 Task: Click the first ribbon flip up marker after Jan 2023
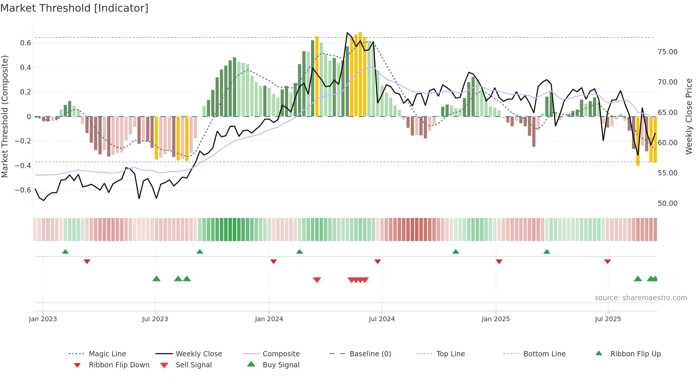click(x=65, y=251)
